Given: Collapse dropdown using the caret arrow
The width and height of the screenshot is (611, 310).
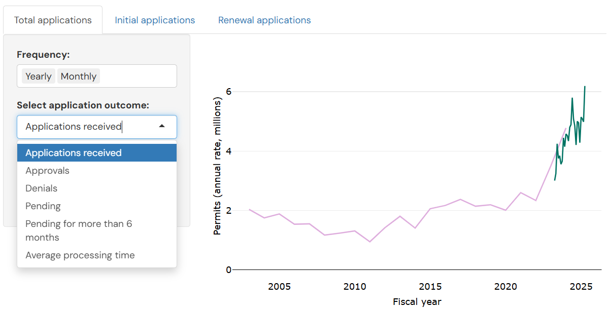Looking at the screenshot, I should [162, 126].
